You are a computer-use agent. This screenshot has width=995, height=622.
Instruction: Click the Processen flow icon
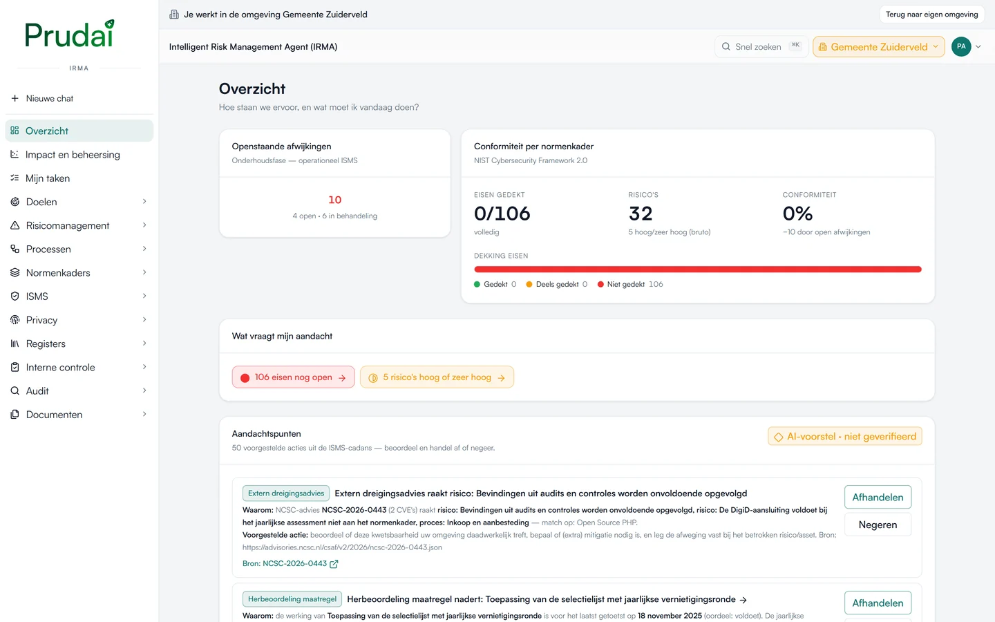(15, 249)
